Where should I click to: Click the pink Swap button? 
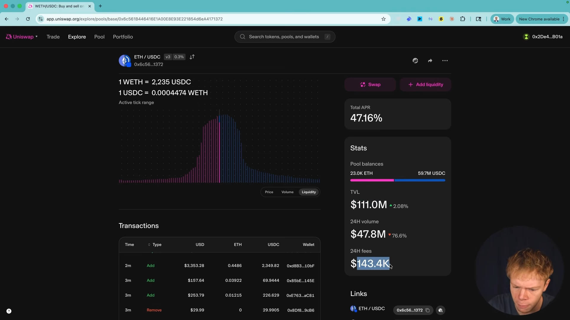370,85
